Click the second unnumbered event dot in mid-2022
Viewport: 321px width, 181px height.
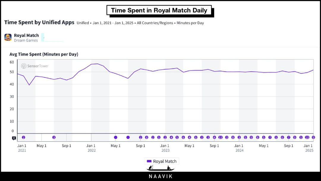point(128,138)
